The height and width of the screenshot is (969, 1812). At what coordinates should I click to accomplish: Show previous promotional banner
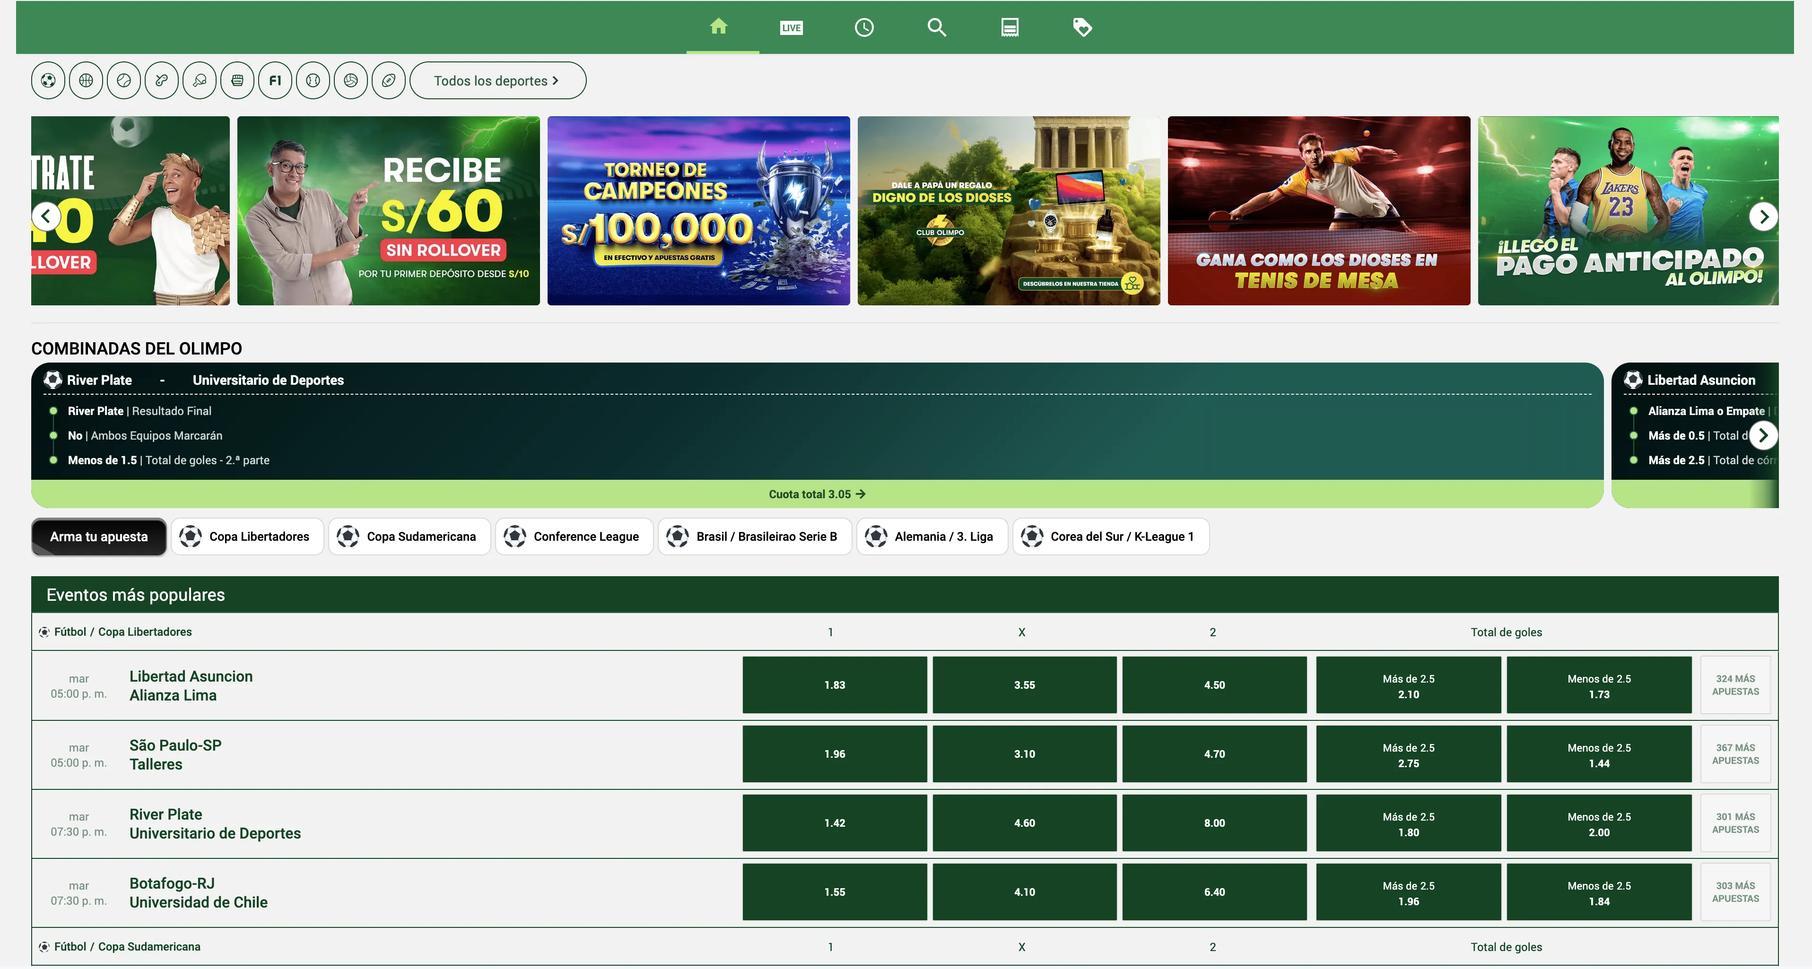46,216
